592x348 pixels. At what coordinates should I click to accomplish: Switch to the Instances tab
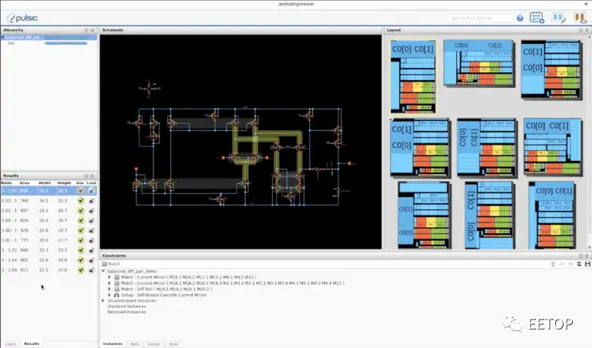(x=113, y=344)
